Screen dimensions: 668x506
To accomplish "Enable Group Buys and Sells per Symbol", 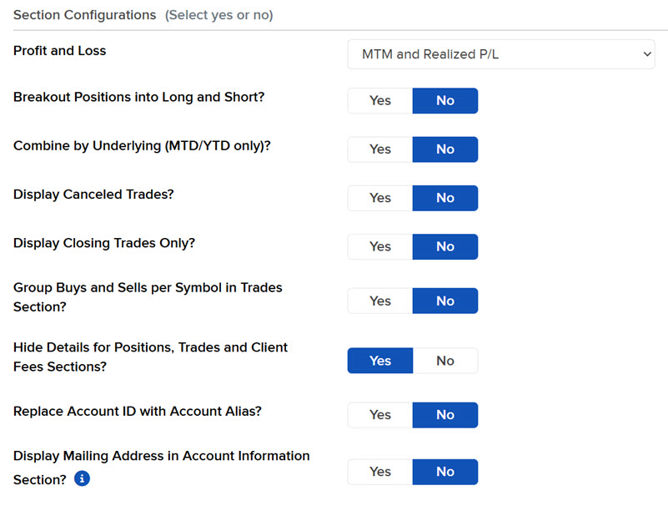I will (x=379, y=301).
